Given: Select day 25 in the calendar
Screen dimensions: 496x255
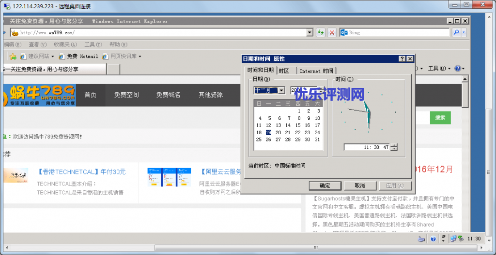Looking at the screenshot, I should (259, 140).
